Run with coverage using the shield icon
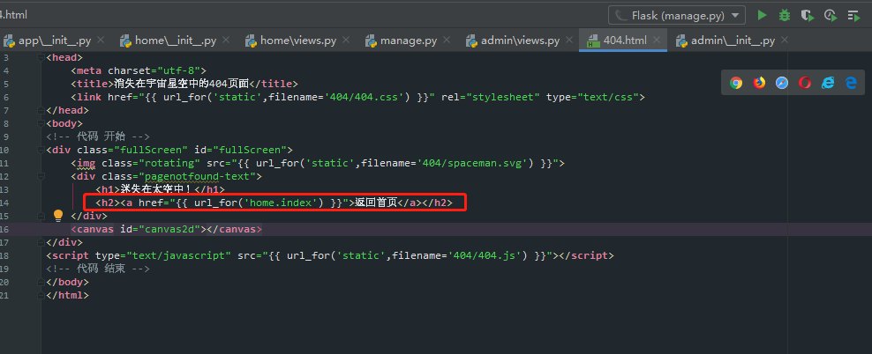The width and height of the screenshot is (872, 354). pos(807,15)
